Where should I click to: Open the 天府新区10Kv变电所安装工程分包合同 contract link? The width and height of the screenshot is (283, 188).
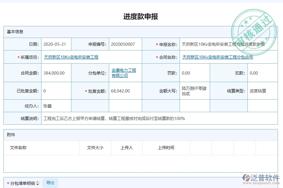point(217,57)
